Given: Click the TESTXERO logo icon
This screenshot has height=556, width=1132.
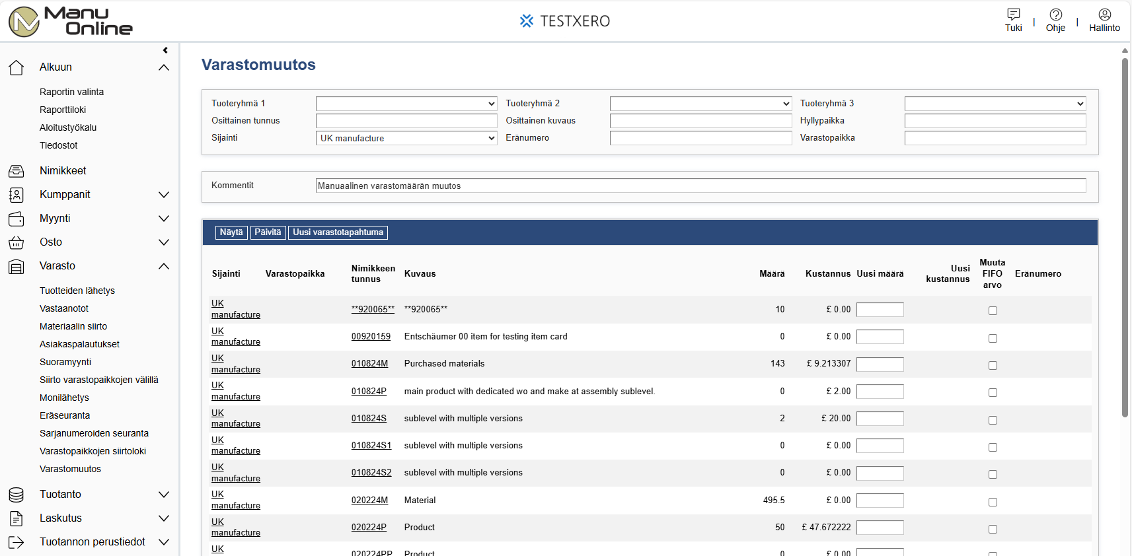Looking at the screenshot, I should point(526,21).
